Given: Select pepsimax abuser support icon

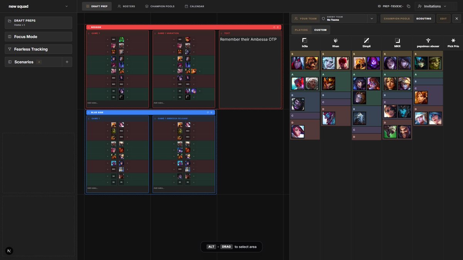Looking at the screenshot, I should [428, 40].
